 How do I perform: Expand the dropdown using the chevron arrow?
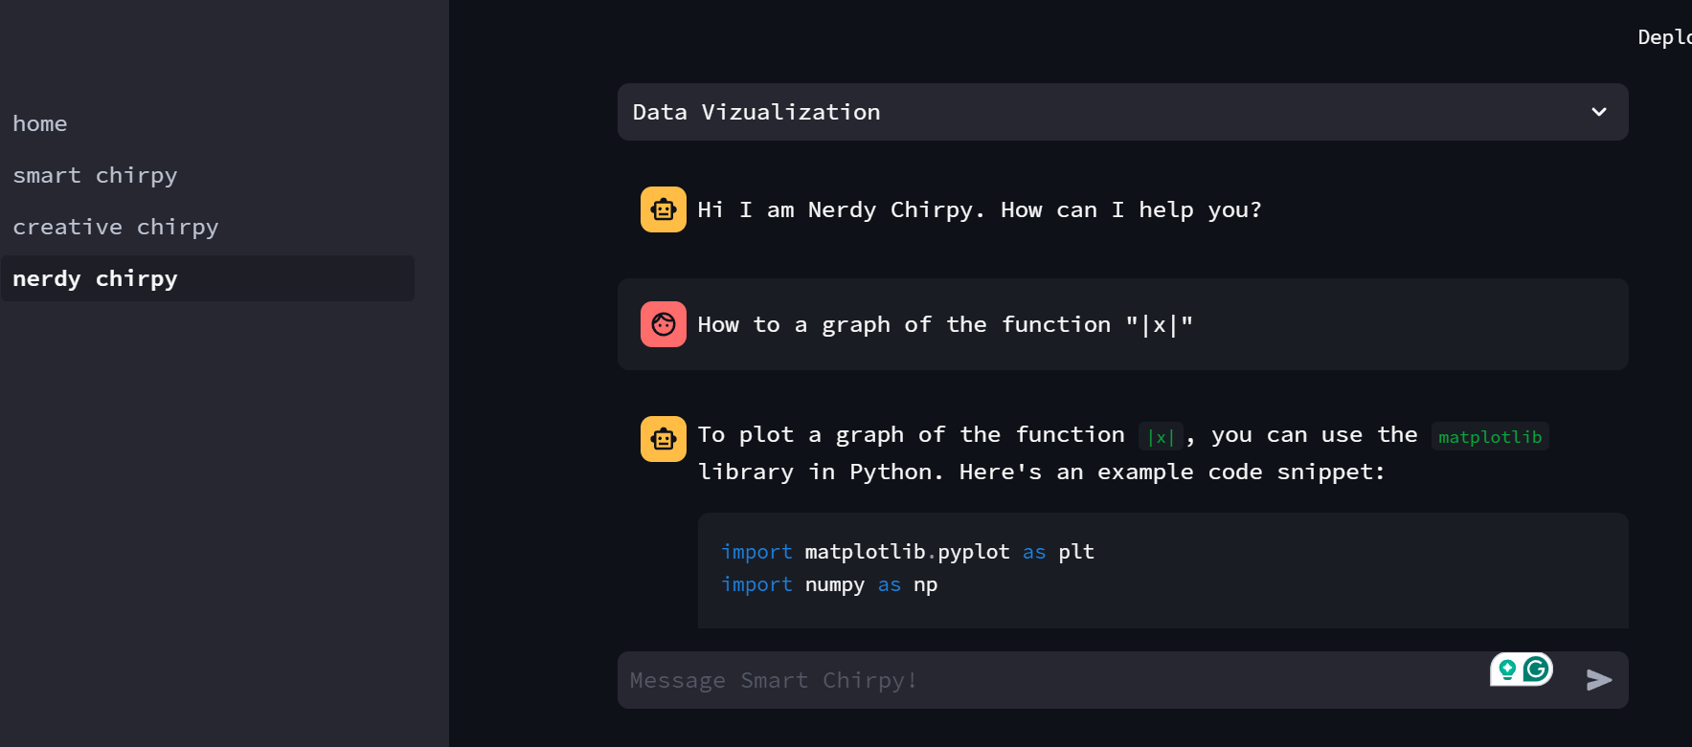coord(1598,112)
